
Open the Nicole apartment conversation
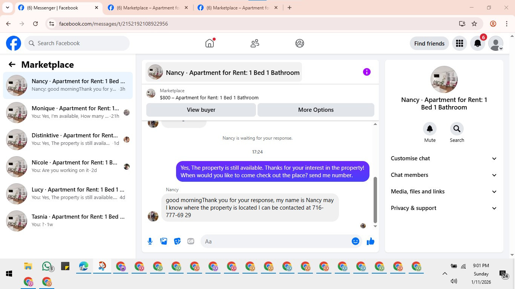68,167
